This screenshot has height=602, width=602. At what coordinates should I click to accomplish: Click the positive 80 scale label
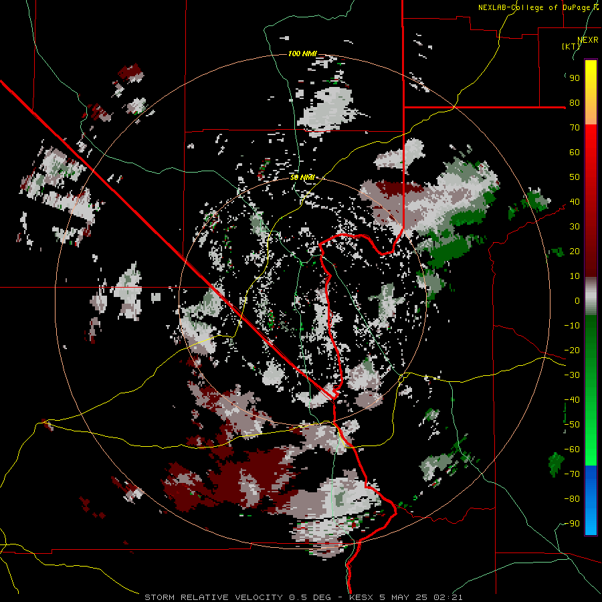point(575,103)
